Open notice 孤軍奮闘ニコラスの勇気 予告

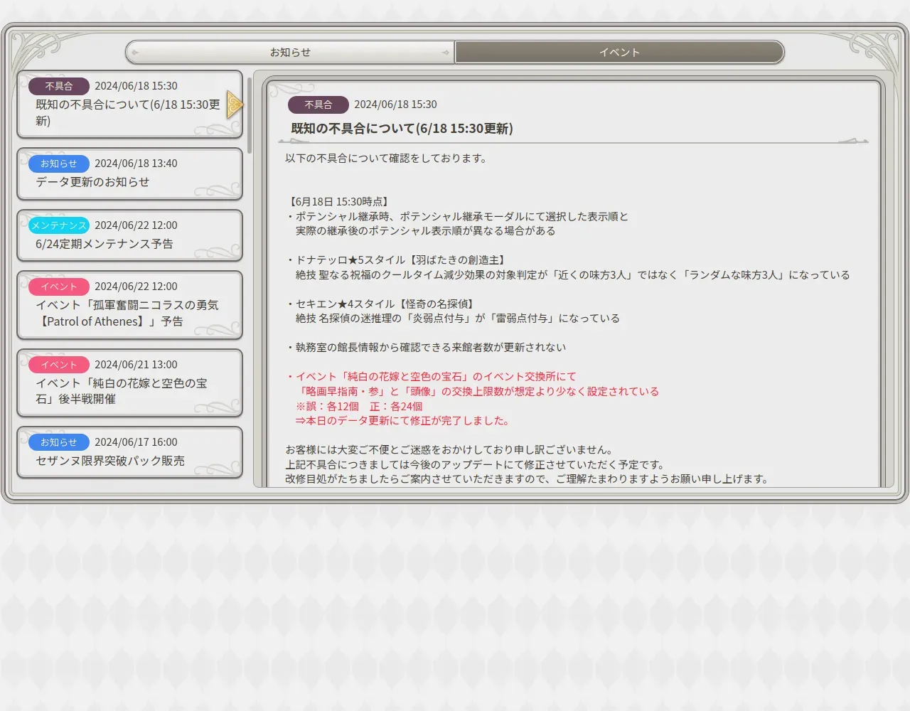click(129, 304)
